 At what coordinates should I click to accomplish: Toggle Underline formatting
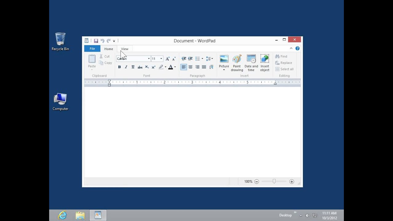(x=133, y=67)
